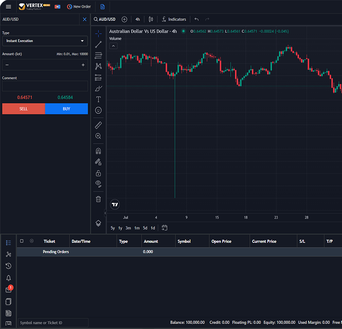This screenshot has width=342, height=329.
Task: Toggle hide all drawings eye icon
Action: [98, 184]
